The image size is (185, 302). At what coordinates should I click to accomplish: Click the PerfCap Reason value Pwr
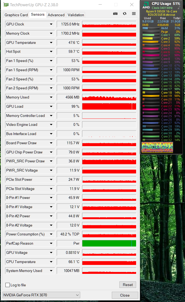[x=69, y=244]
